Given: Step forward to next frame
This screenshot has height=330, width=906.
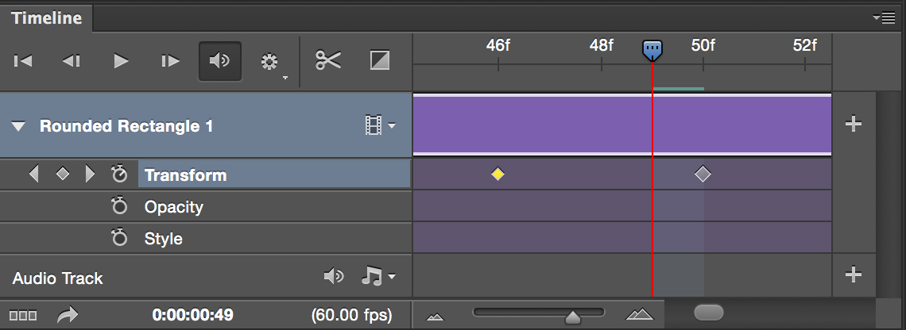Looking at the screenshot, I should 170,61.
